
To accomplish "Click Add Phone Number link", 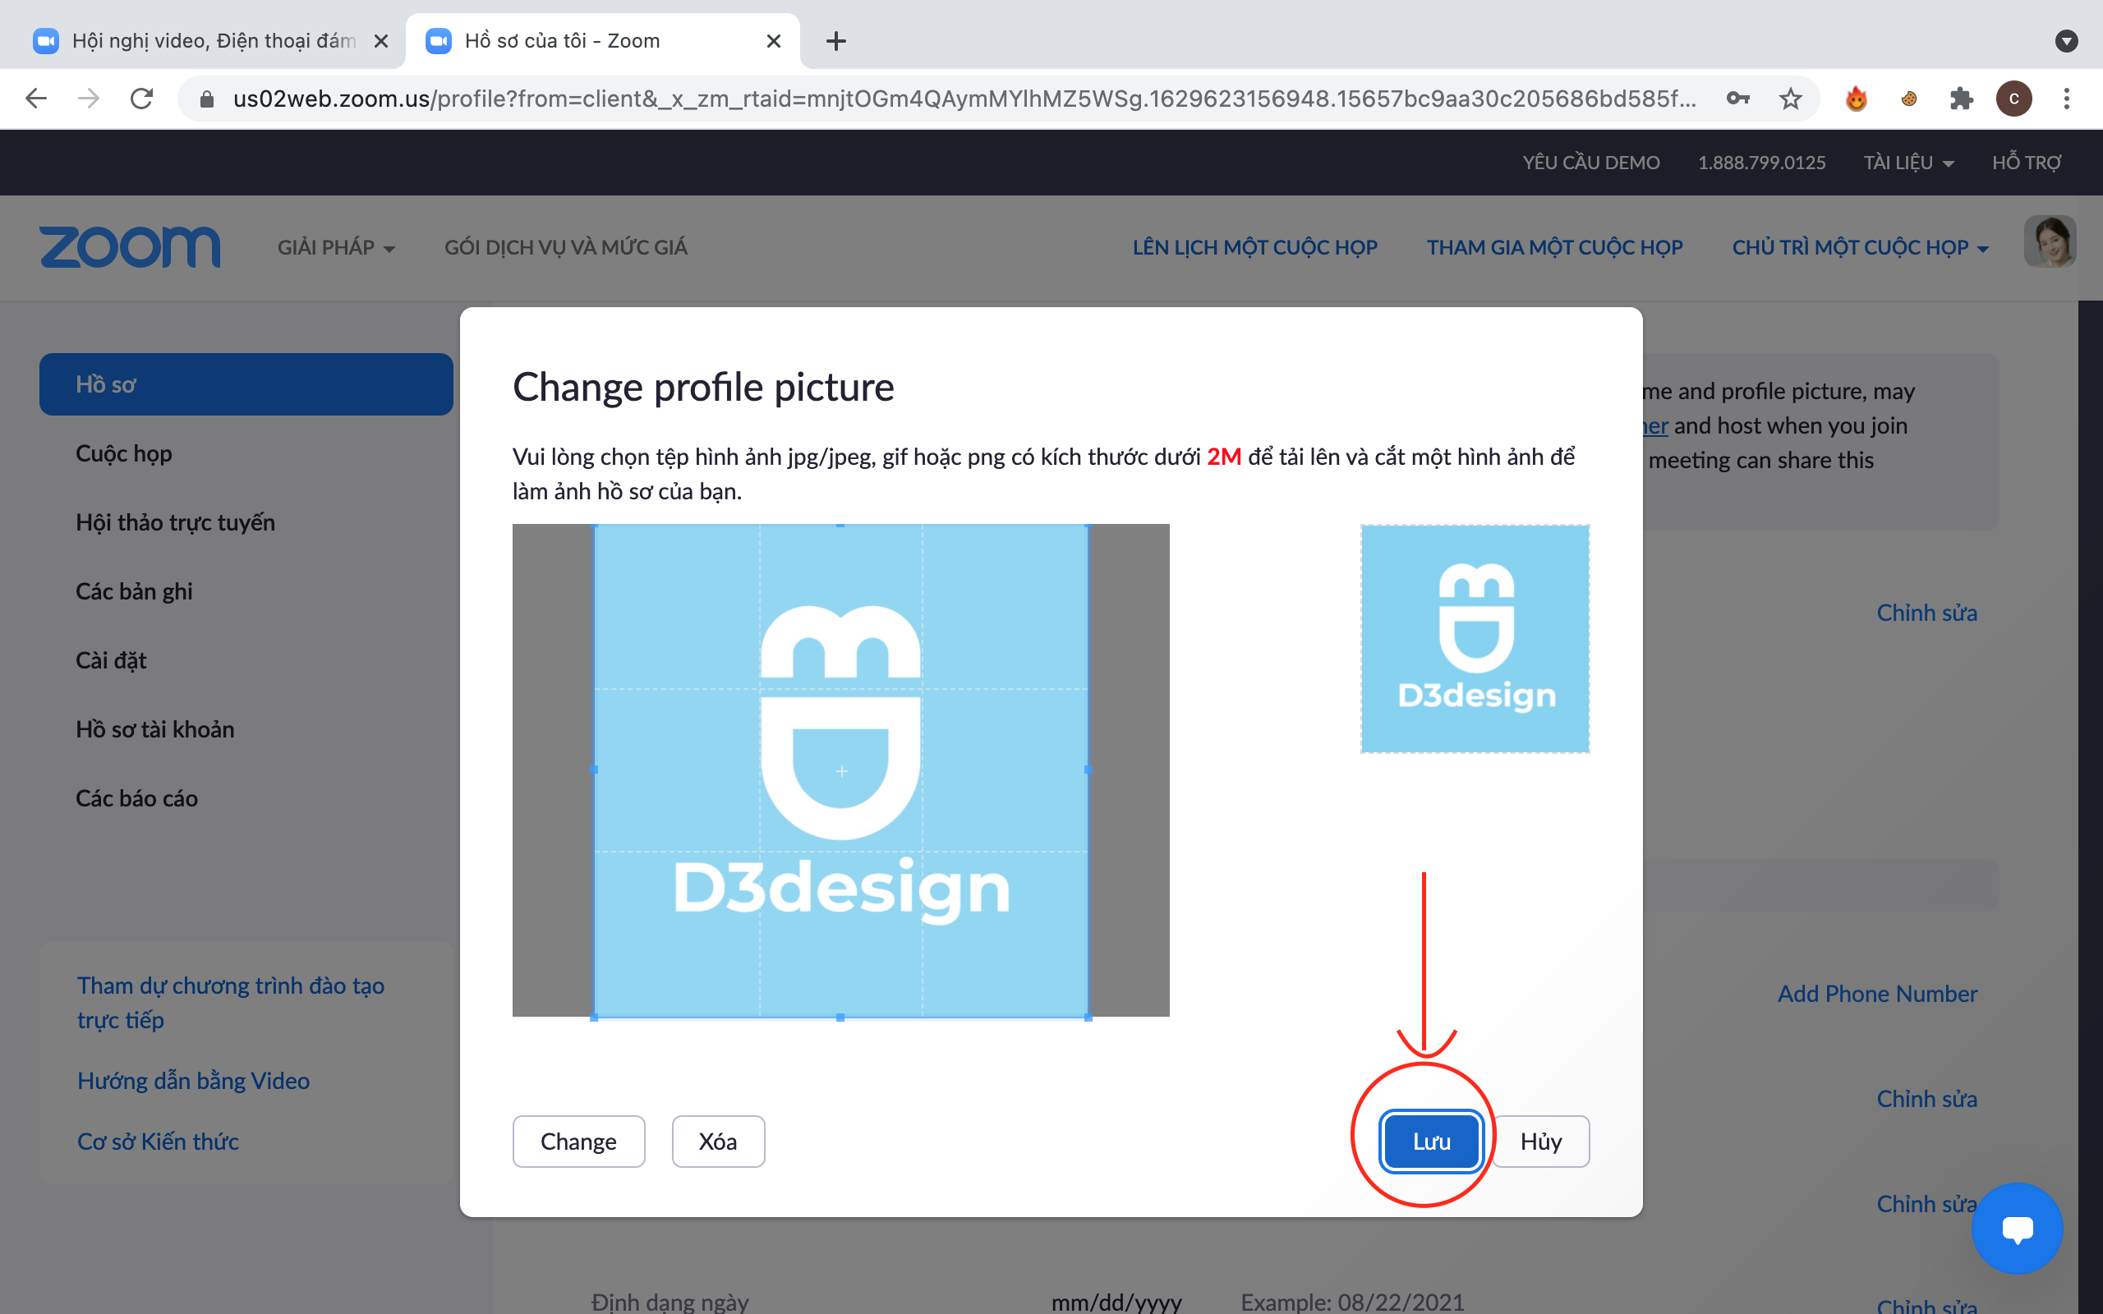I will (x=1877, y=994).
